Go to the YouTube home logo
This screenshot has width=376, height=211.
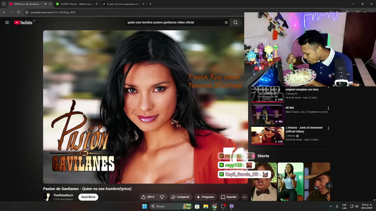point(23,23)
